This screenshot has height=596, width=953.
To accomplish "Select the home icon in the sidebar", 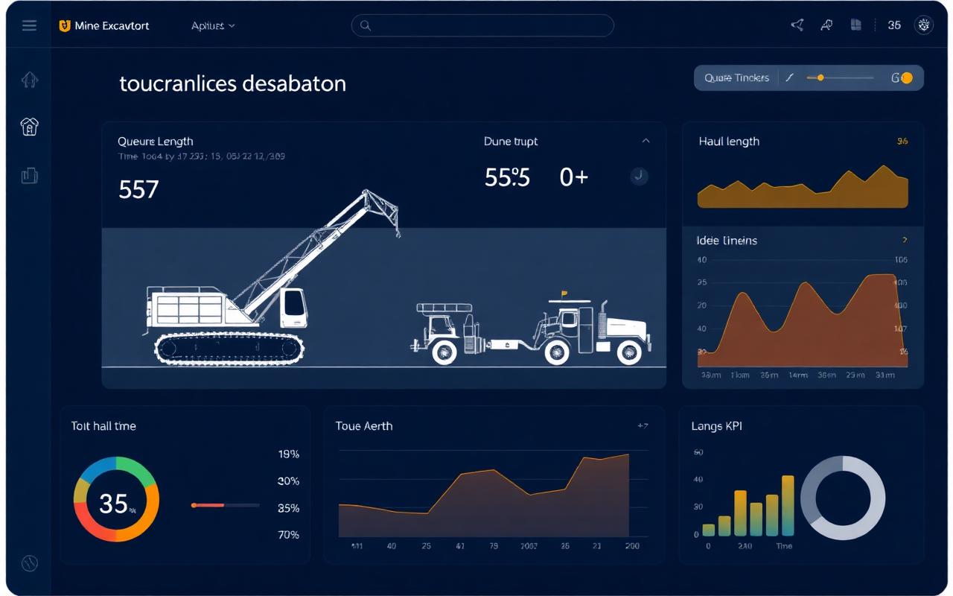I will (x=29, y=80).
